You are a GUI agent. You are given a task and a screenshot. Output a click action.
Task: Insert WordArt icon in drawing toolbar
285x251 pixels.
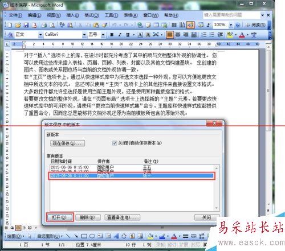click(x=116, y=236)
